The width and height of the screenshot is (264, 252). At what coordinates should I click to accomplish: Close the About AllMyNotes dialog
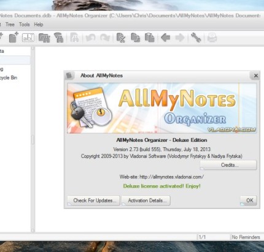pos(255,76)
